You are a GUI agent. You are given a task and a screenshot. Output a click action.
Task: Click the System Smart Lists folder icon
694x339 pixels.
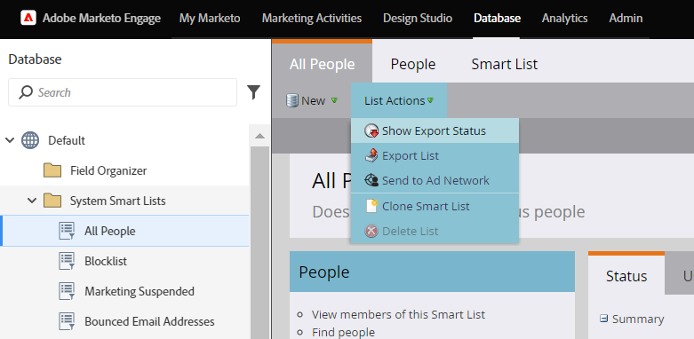pyautogui.click(x=52, y=201)
